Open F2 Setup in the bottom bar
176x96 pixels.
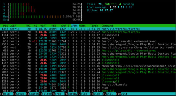coord(19,94)
